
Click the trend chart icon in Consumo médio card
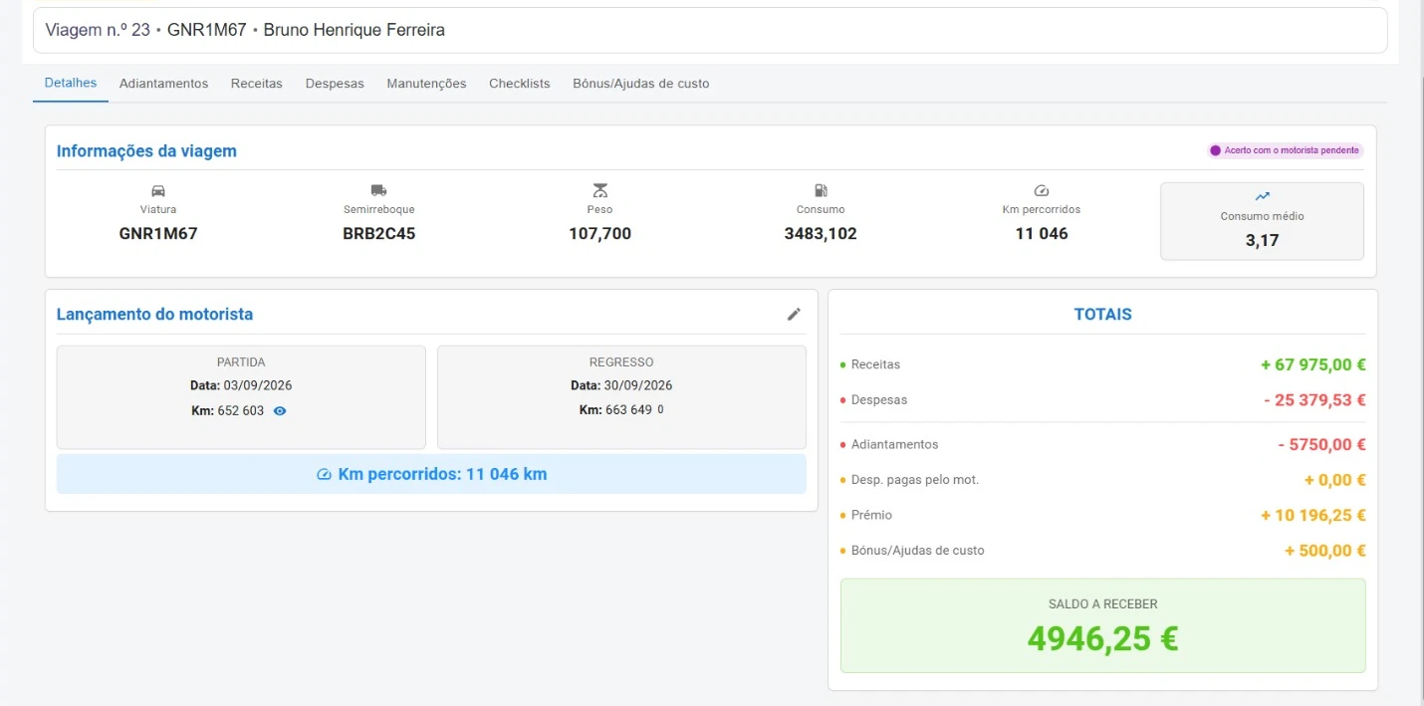pyautogui.click(x=1263, y=196)
